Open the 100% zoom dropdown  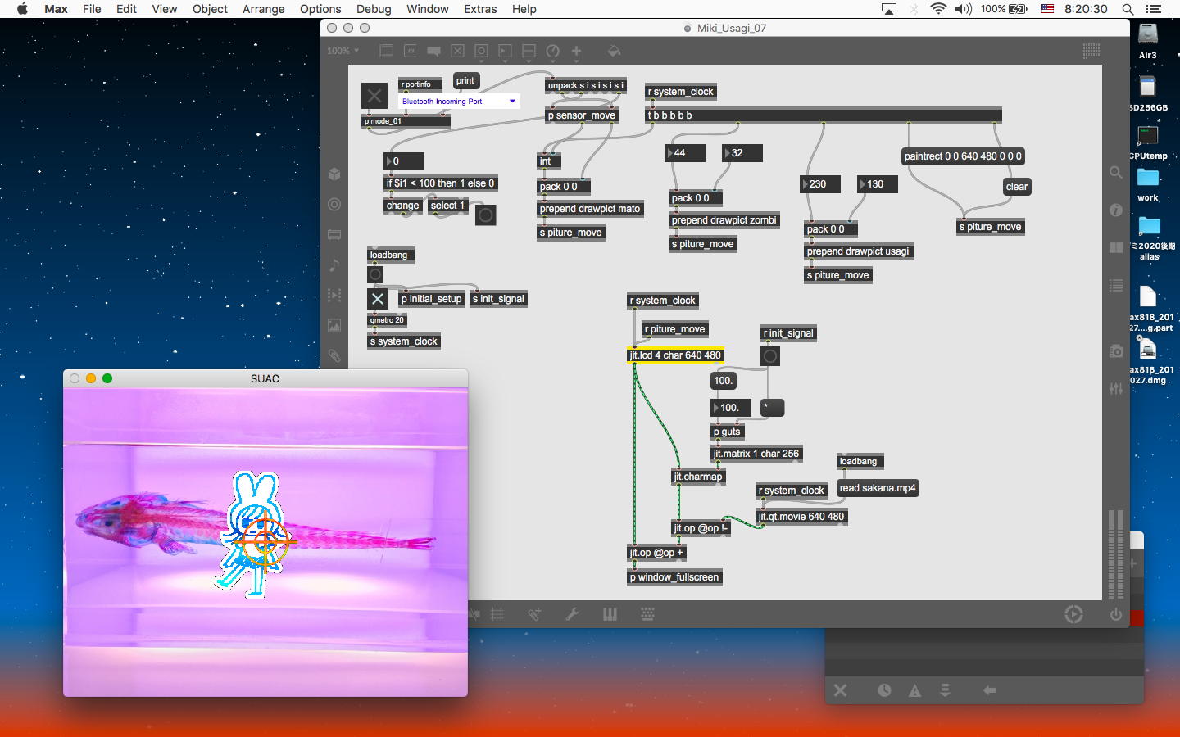tap(343, 51)
